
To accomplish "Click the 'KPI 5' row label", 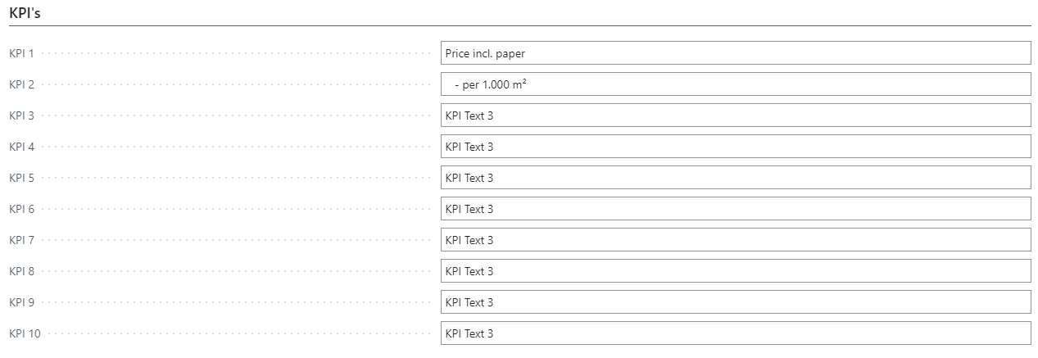I will pyautogui.click(x=22, y=178).
